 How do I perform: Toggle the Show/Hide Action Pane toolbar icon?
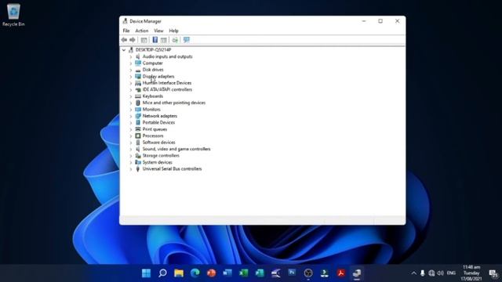[x=164, y=40]
